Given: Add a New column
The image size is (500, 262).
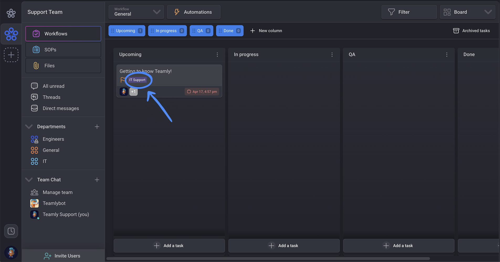Looking at the screenshot, I should (x=266, y=31).
